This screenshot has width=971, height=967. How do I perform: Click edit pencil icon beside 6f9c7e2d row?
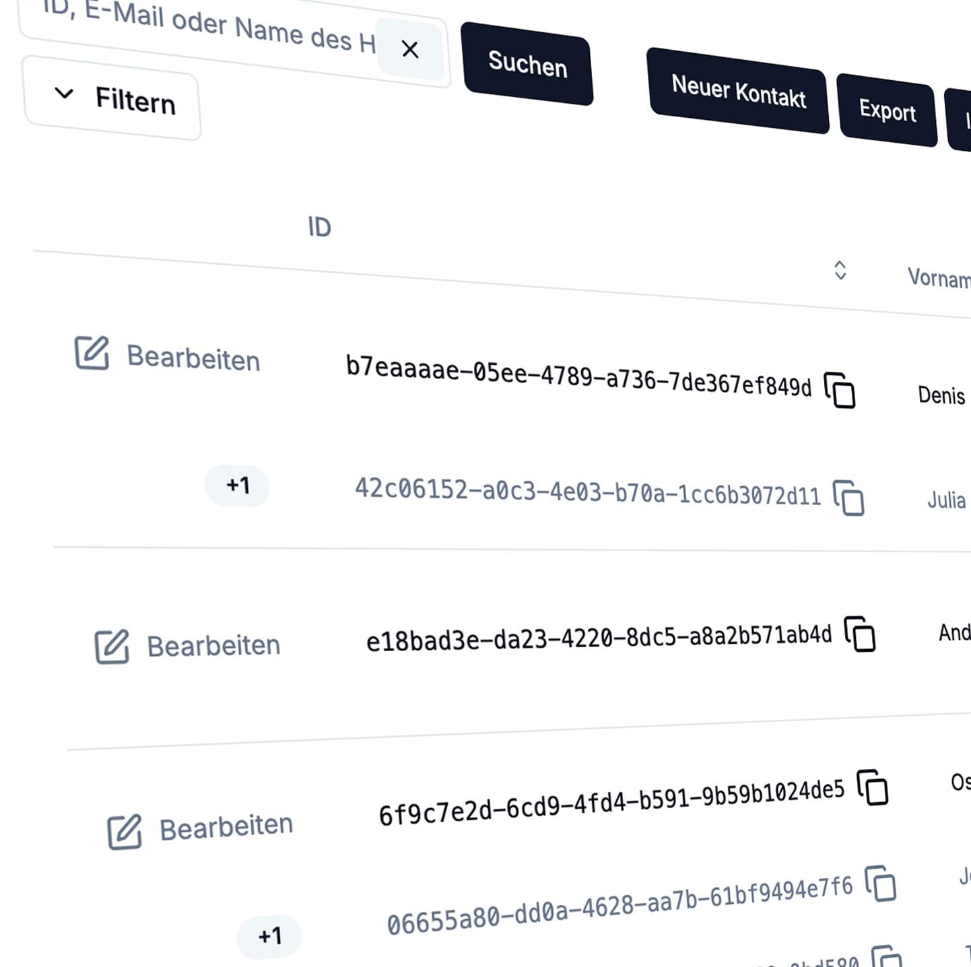click(125, 832)
